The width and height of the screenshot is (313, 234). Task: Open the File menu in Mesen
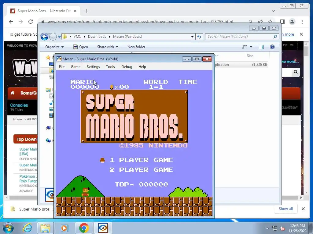[62, 67]
